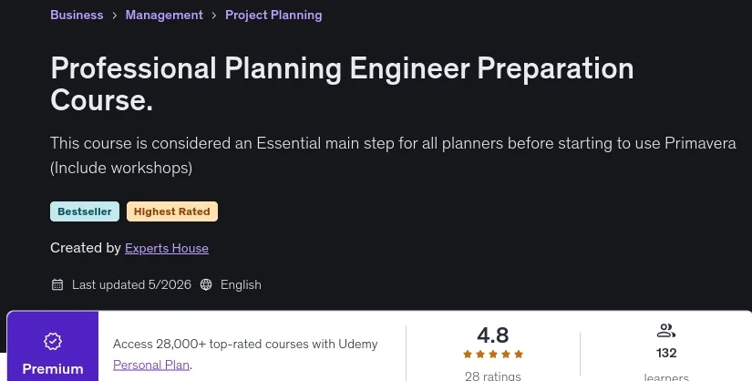Click the globe icon next to English
Viewport: 752px width, 381px height.
[206, 284]
